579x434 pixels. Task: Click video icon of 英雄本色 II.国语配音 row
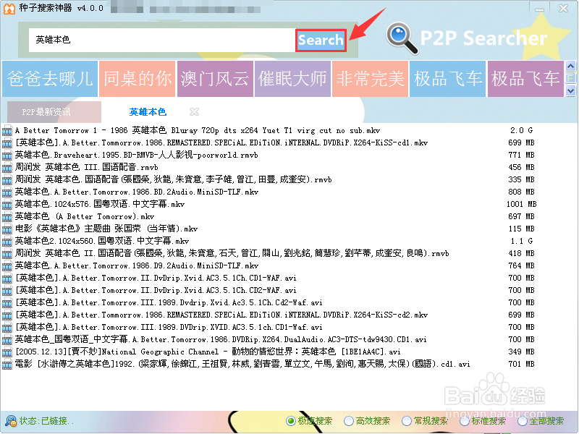7,254
